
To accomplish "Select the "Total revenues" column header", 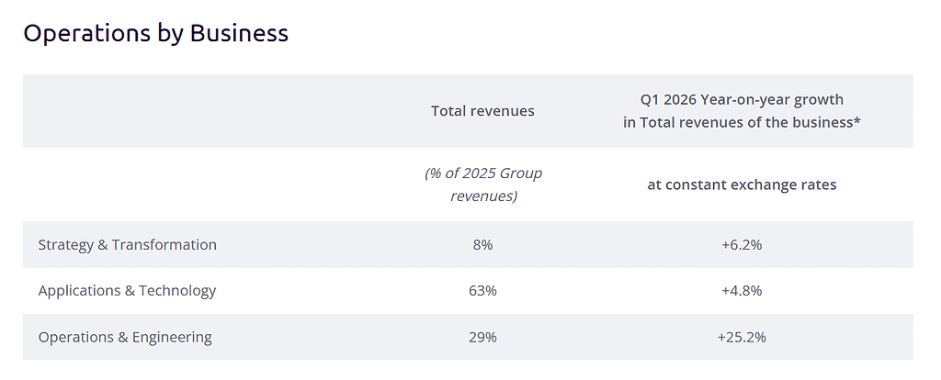I will 482,111.
